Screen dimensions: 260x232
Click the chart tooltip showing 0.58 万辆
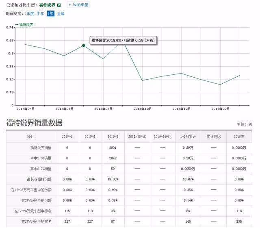coord(123,41)
